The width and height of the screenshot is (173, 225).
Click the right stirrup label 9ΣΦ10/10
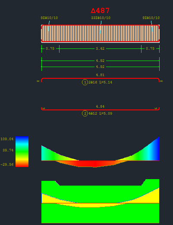(x=151, y=18)
